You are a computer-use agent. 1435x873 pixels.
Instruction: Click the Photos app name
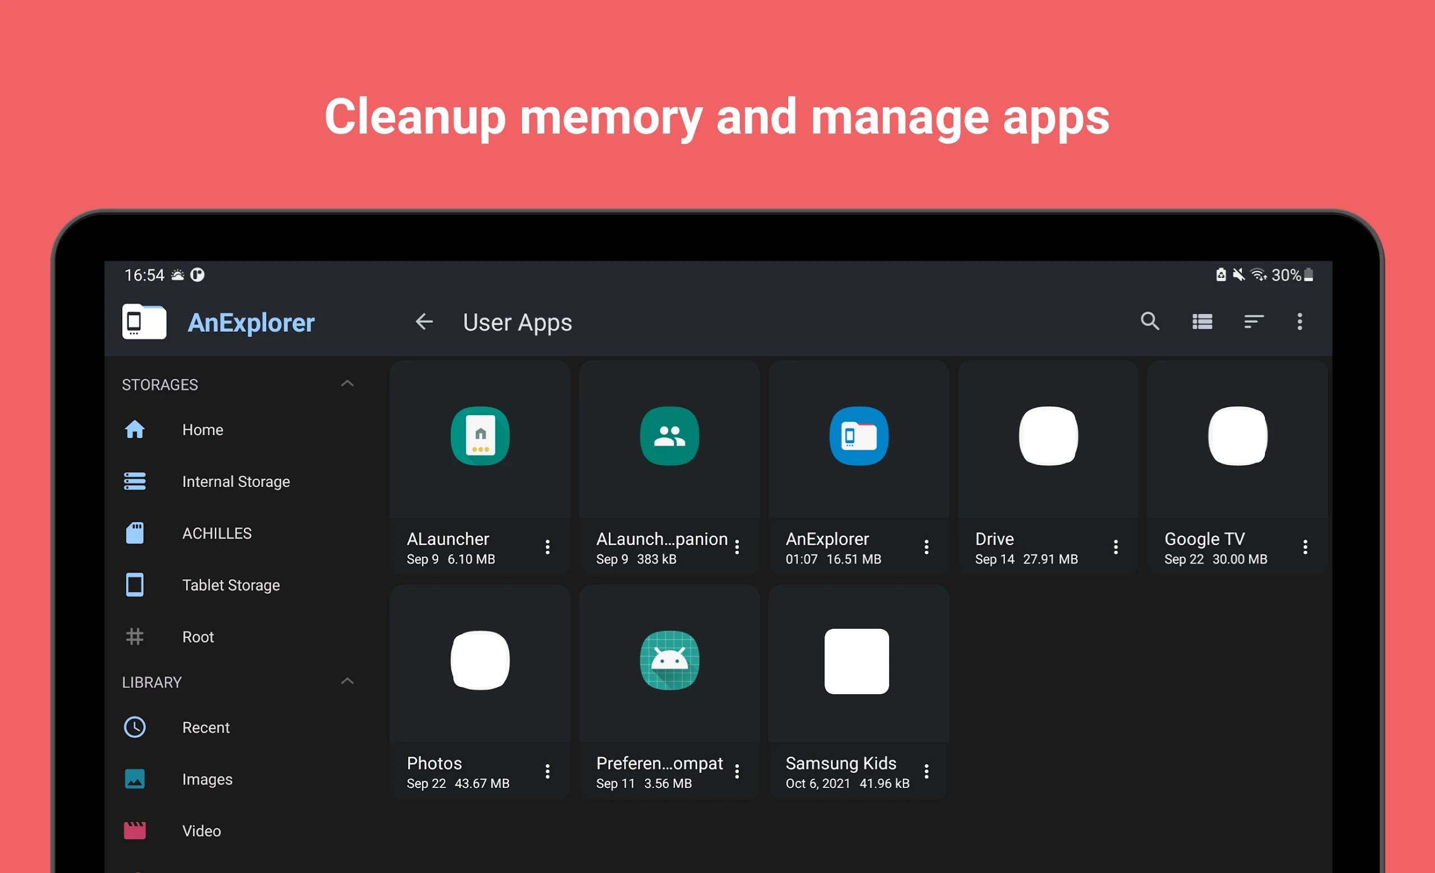[x=434, y=763]
